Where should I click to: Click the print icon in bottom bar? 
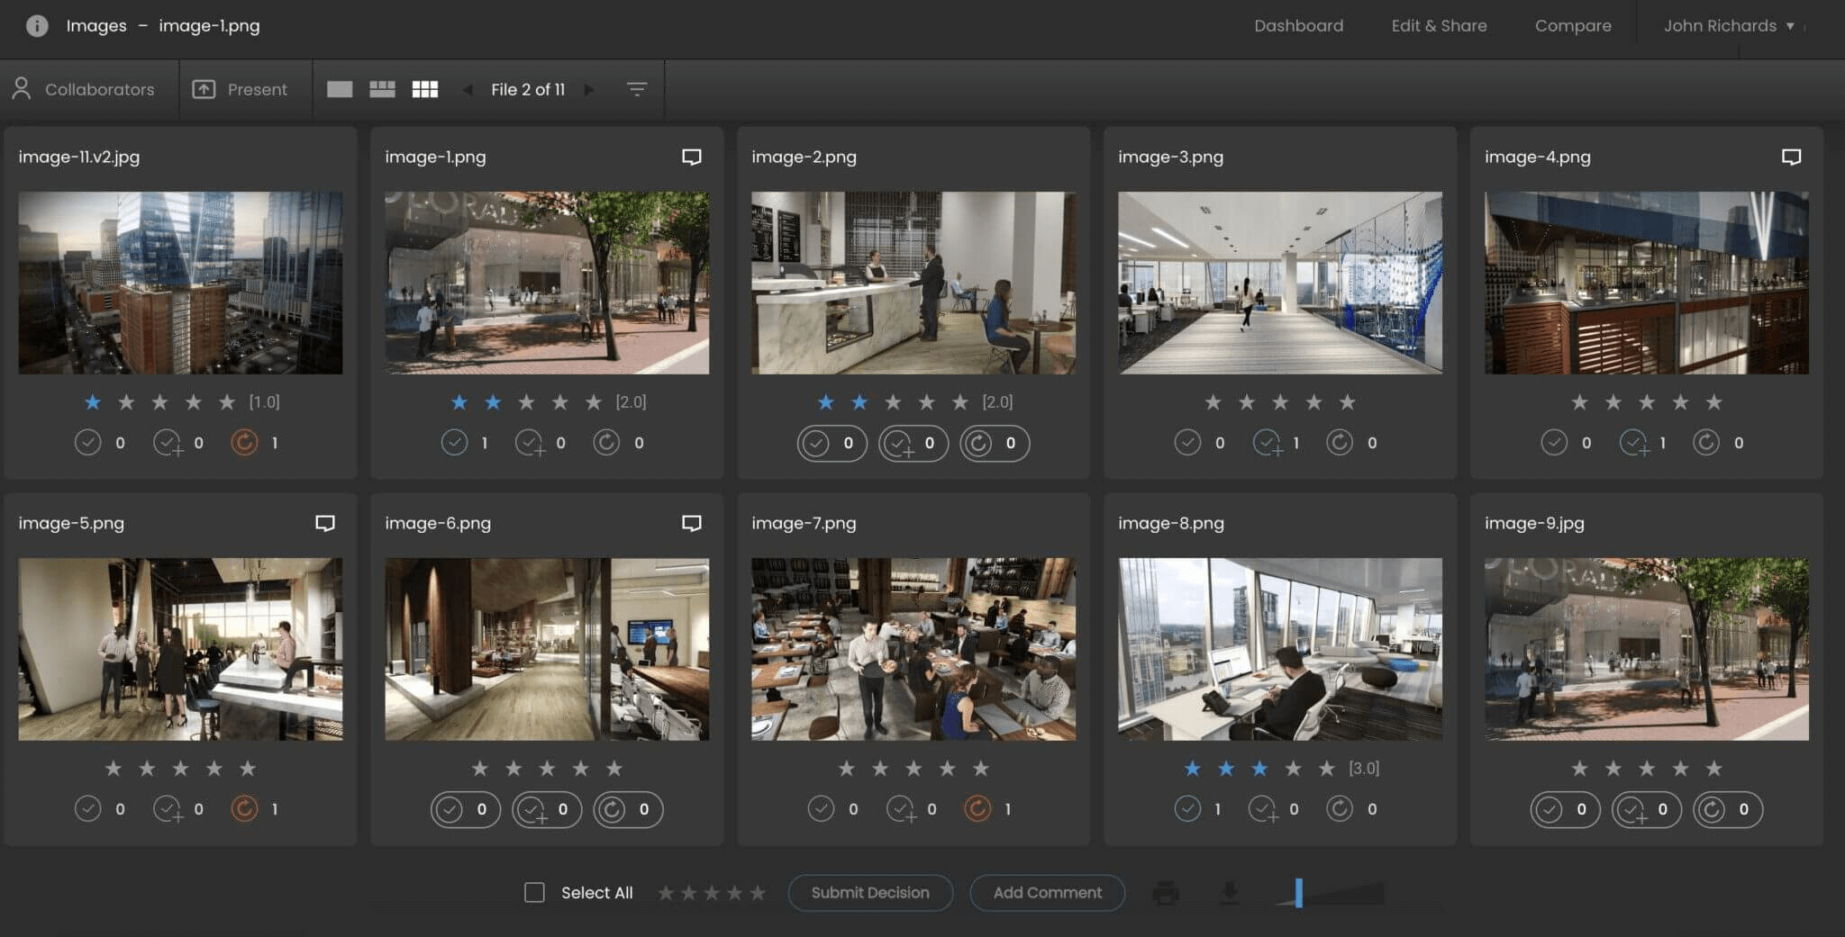pyautogui.click(x=1166, y=892)
